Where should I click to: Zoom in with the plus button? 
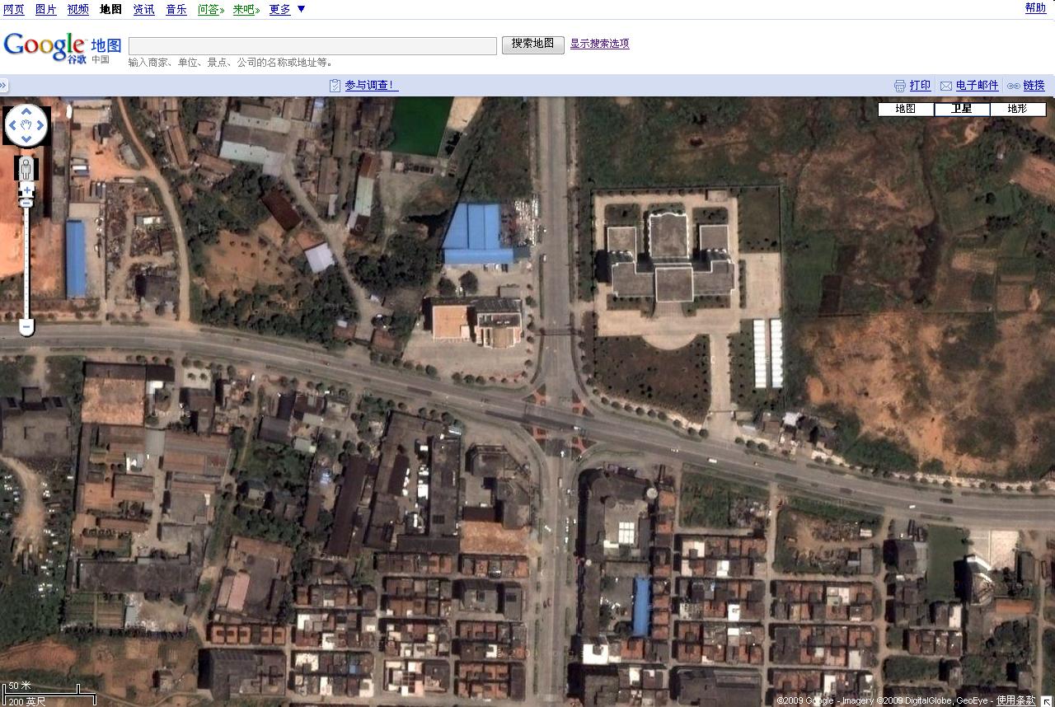26,190
